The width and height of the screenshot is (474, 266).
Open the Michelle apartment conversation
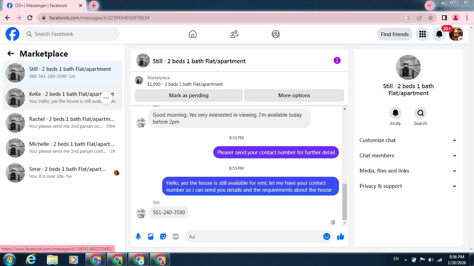(63, 148)
